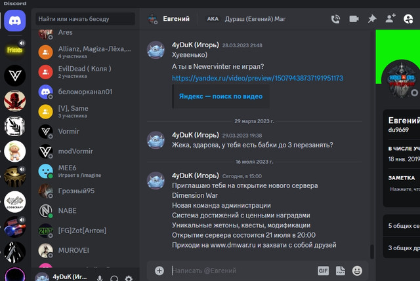Click 4yDuK username on 29.03.2023 message
Image resolution: width=420 pixels, height=281 pixels.
[x=196, y=135]
